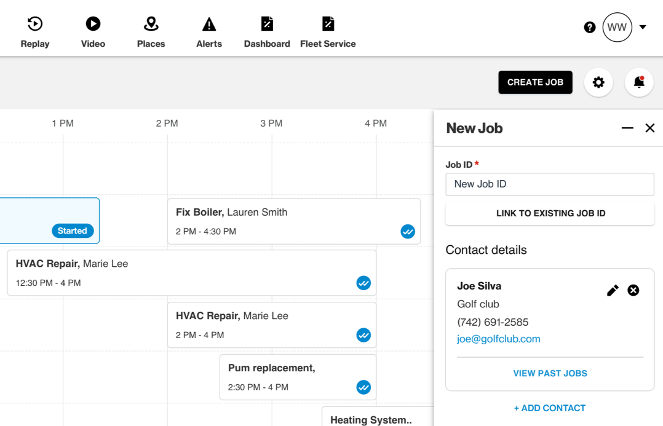The width and height of the screenshot is (663, 426).
Task: Click LINK TO EXISTING JOB ID
Action: pyautogui.click(x=550, y=213)
